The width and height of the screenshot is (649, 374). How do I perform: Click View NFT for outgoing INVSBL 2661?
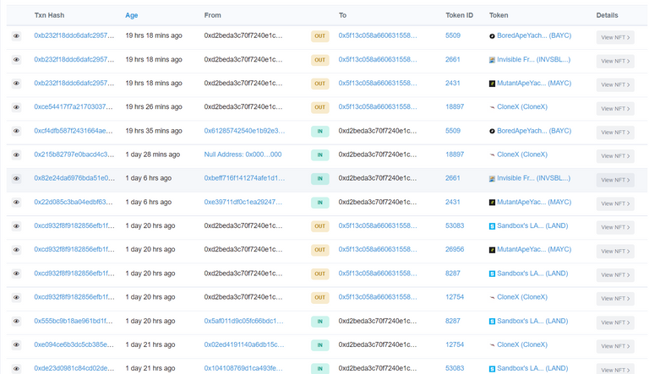tap(615, 62)
